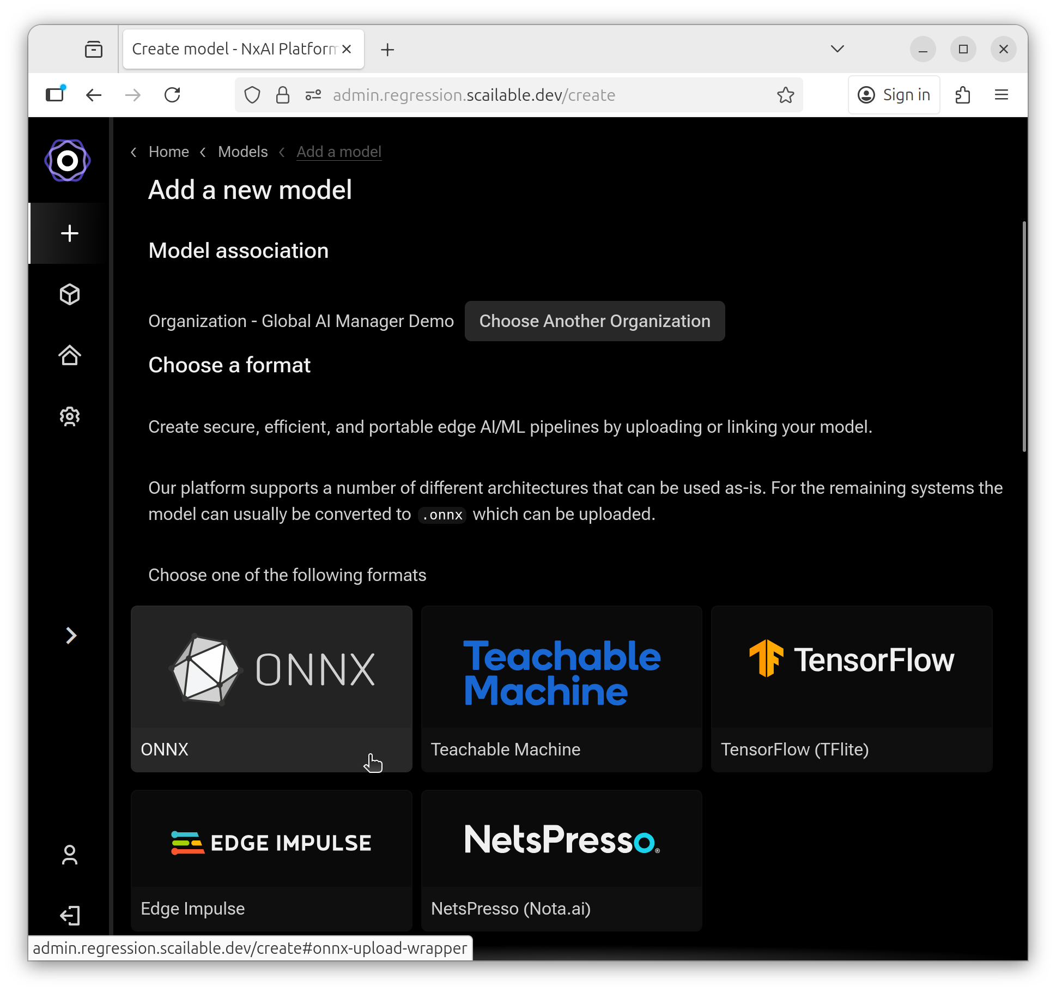Click the NxAI logo icon
This screenshot has width=1056, height=992.
[x=68, y=161]
